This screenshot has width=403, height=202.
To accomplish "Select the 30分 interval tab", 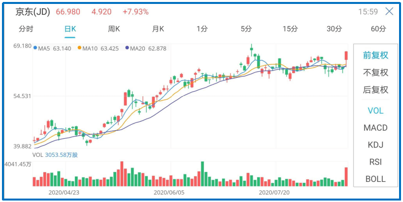I will 335,29.
